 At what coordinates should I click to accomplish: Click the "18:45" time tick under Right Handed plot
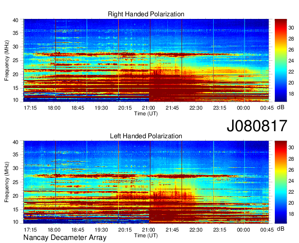click(78, 108)
